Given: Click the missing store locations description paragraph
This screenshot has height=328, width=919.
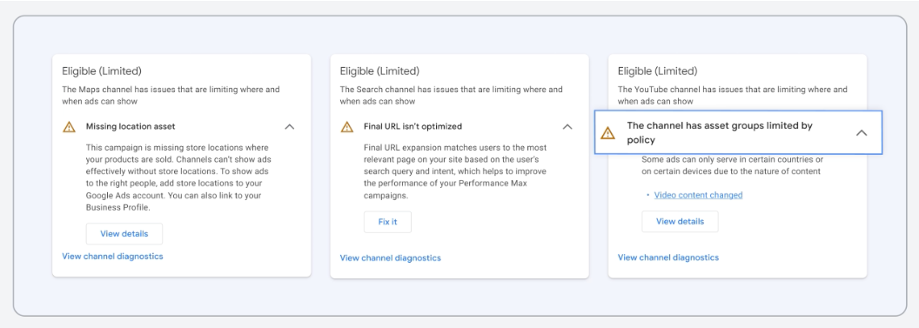Looking at the screenshot, I should click(x=178, y=177).
